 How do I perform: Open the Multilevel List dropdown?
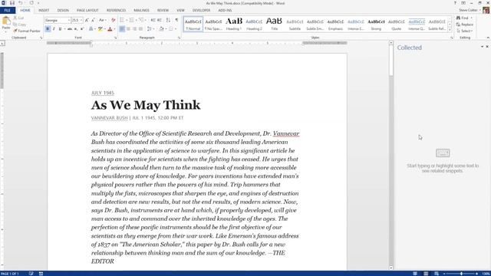[x=146, y=20]
